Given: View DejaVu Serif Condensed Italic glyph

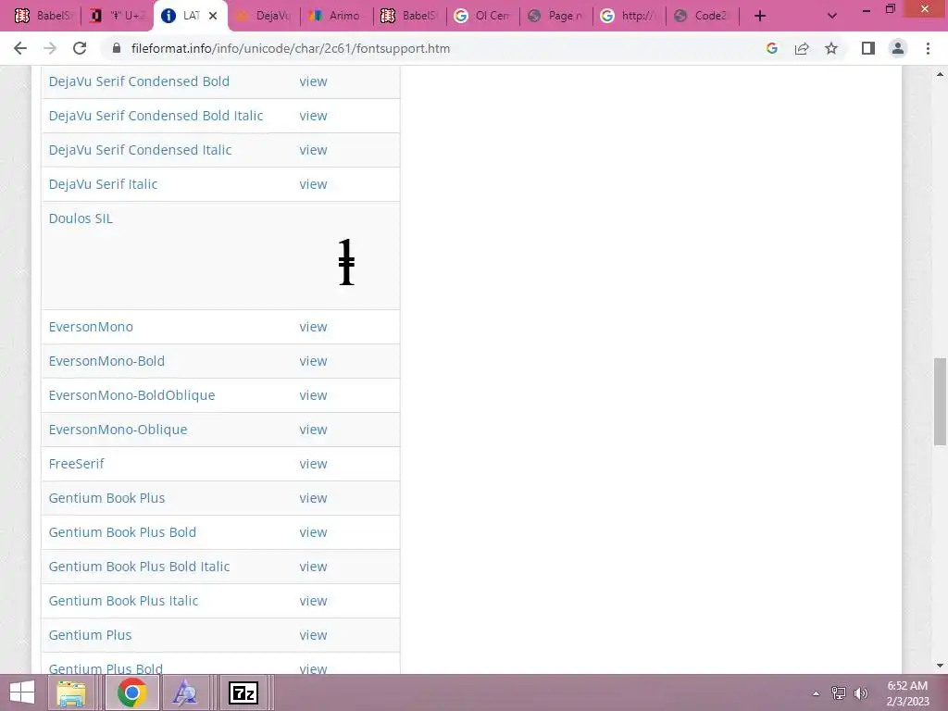Looking at the screenshot, I should pos(313,150).
